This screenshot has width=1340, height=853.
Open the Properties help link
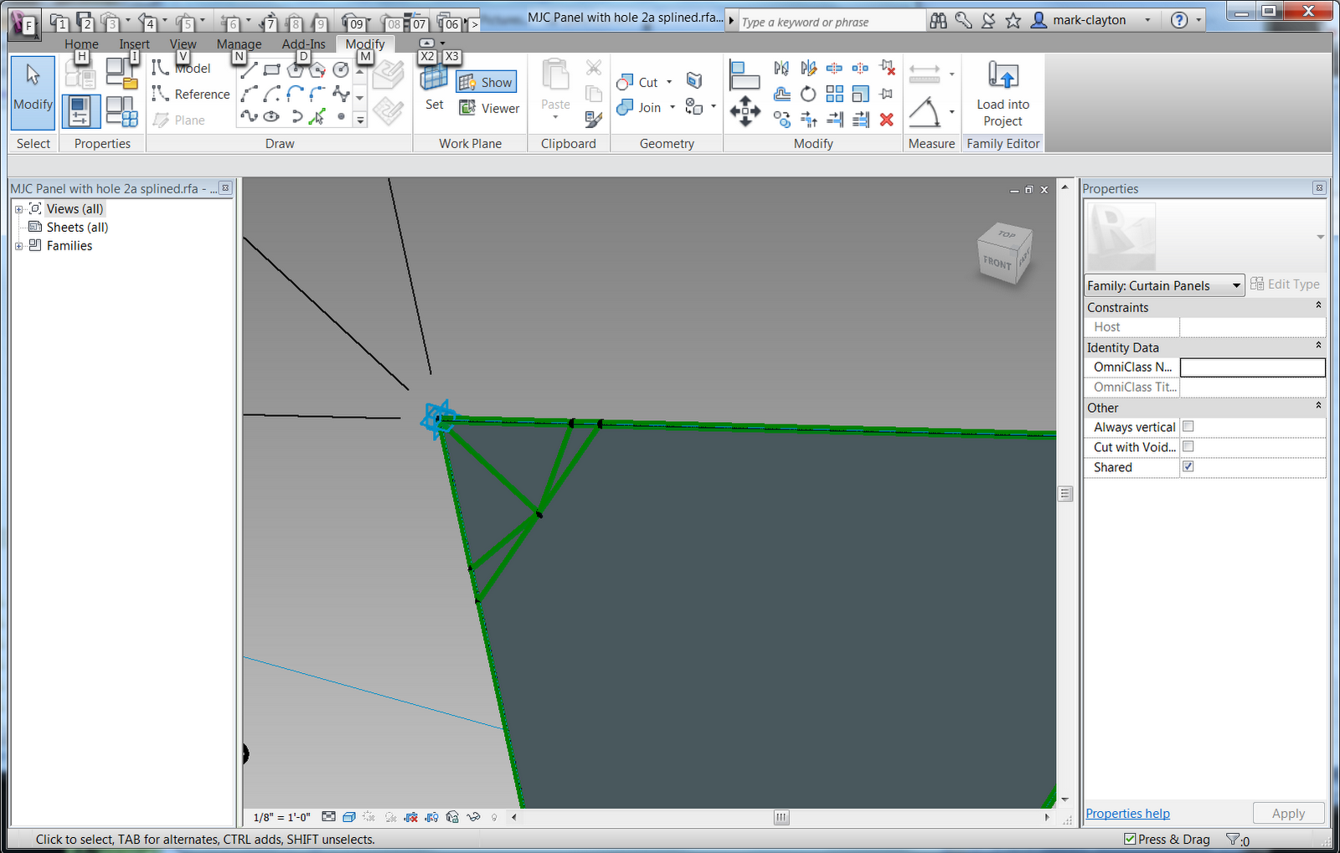click(1126, 813)
